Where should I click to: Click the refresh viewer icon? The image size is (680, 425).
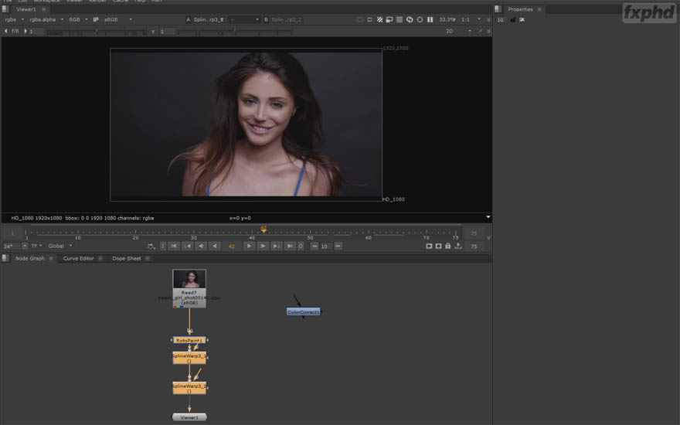click(410, 19)
